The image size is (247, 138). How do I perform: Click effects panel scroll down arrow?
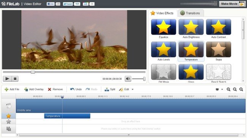243,81
